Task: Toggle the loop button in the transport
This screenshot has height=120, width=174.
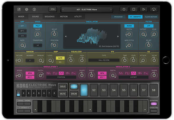Action: point(153,9)
